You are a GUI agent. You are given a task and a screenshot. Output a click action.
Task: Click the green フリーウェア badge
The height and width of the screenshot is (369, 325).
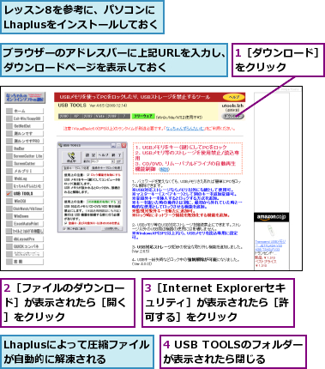point(143,117)
